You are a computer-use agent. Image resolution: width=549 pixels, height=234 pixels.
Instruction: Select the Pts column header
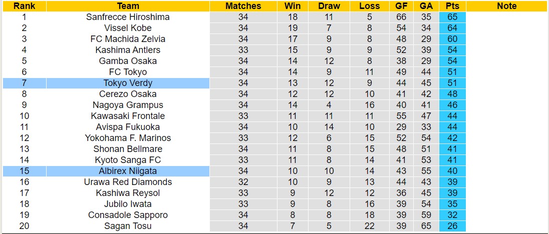452,6
